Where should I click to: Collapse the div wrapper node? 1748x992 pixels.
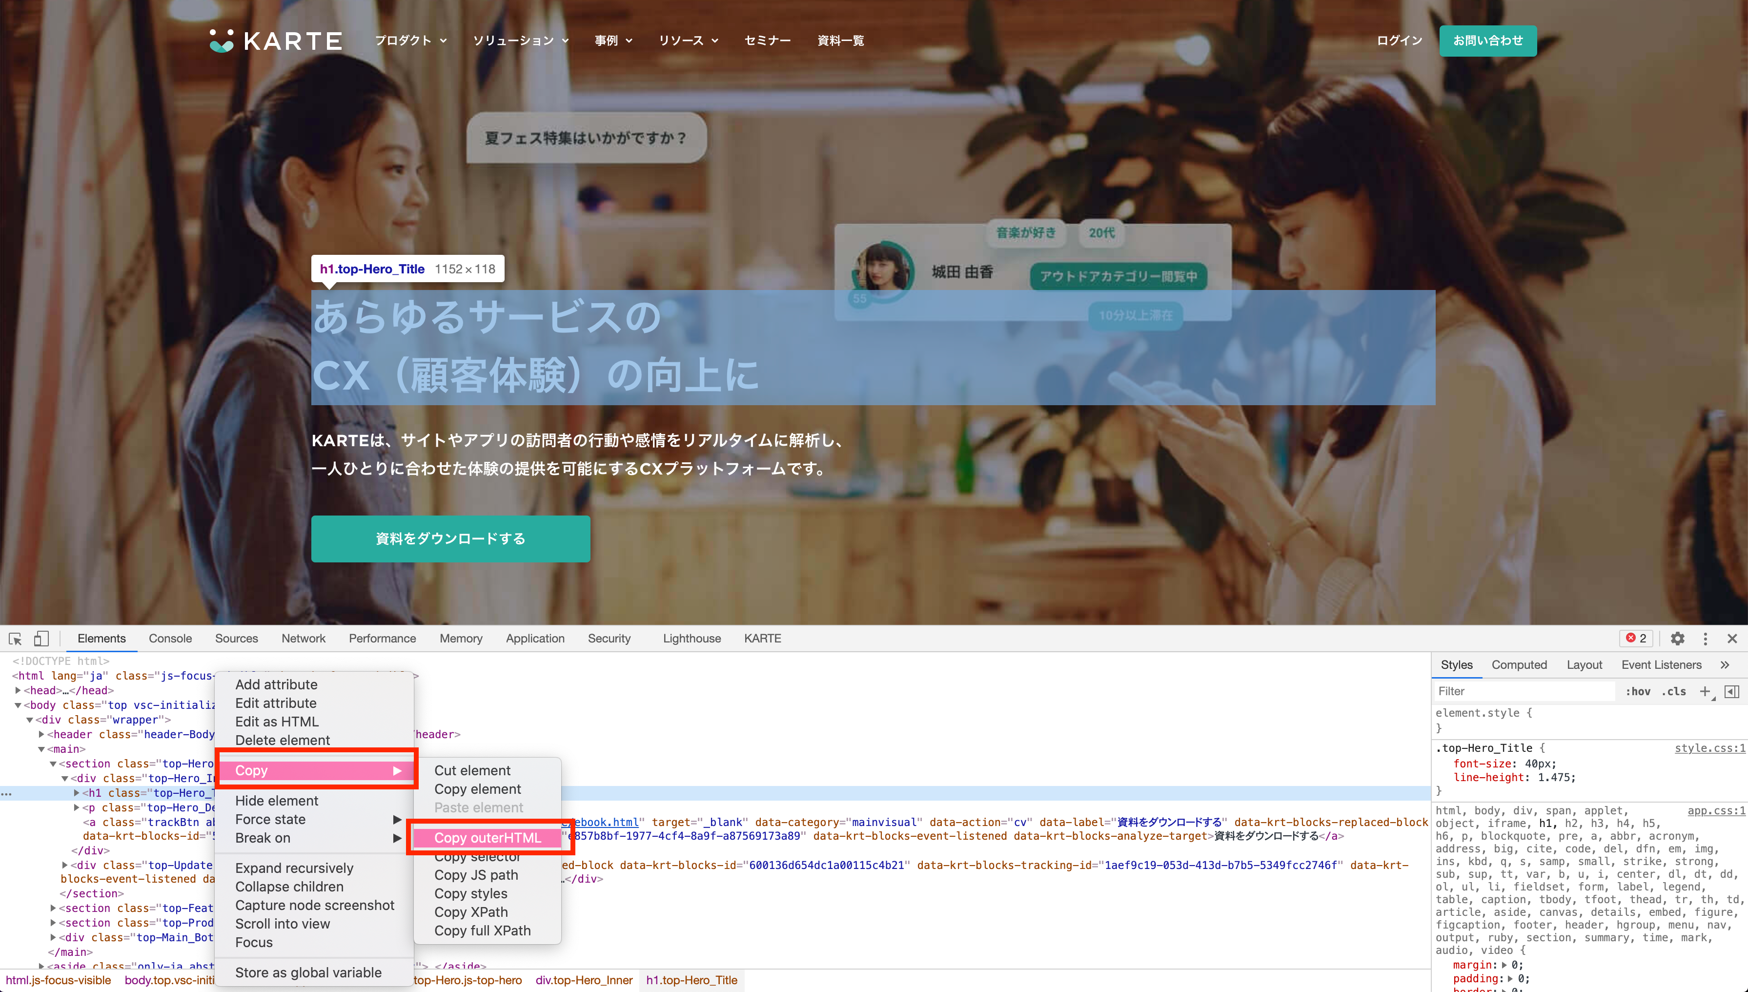30,720
